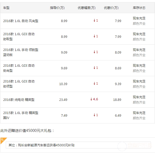The height and width of the screenshot is (155, 155).
Task: Select the 优惠幅度(万) column header
Action: (x=87, y=8)
